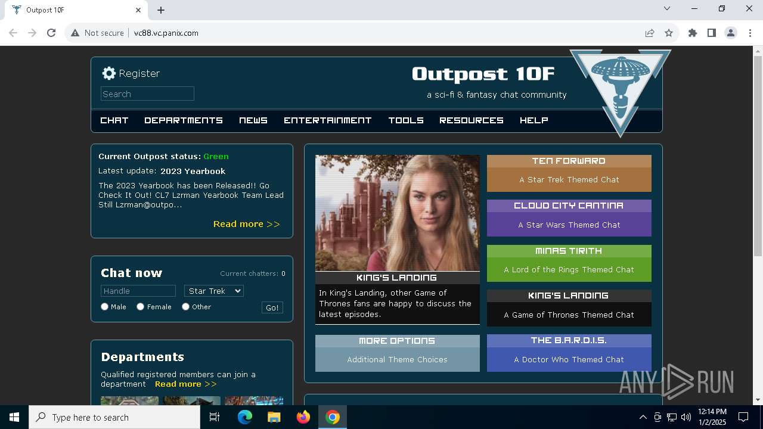
Task: Click Read more under 2023 Yearbook
Action: [247, 224]
